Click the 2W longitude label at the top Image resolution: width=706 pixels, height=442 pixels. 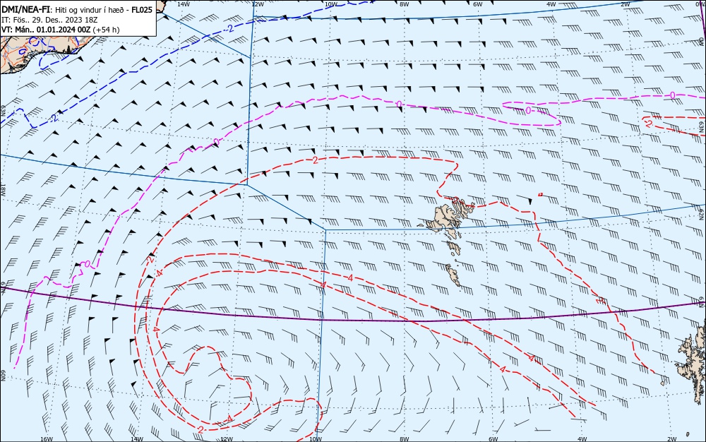(x=625, y=4)
